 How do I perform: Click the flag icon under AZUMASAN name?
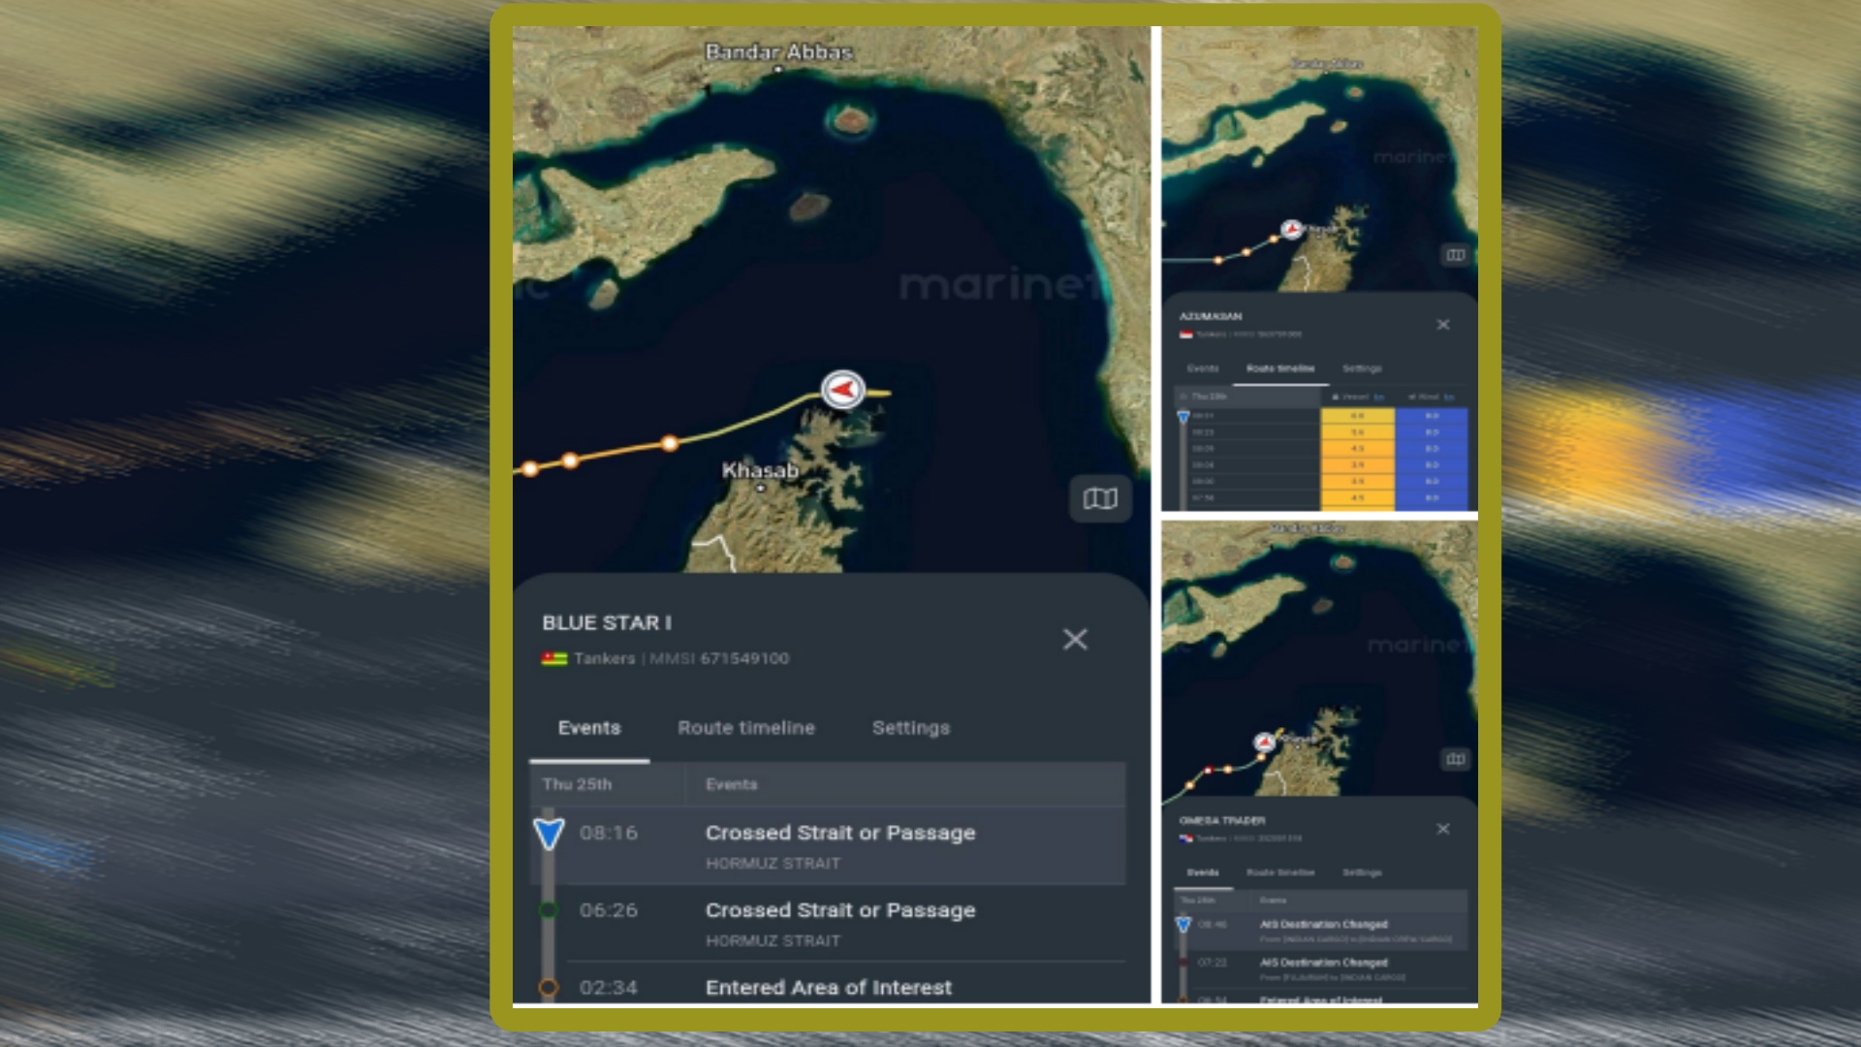coord(1185,334)
